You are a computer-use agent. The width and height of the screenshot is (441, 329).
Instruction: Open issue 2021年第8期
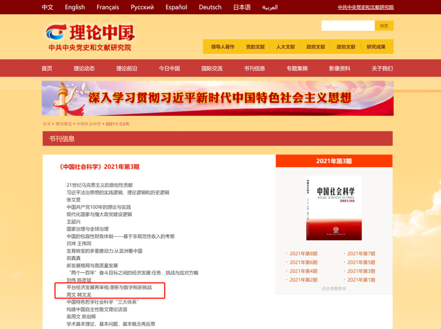click(303, 253)
